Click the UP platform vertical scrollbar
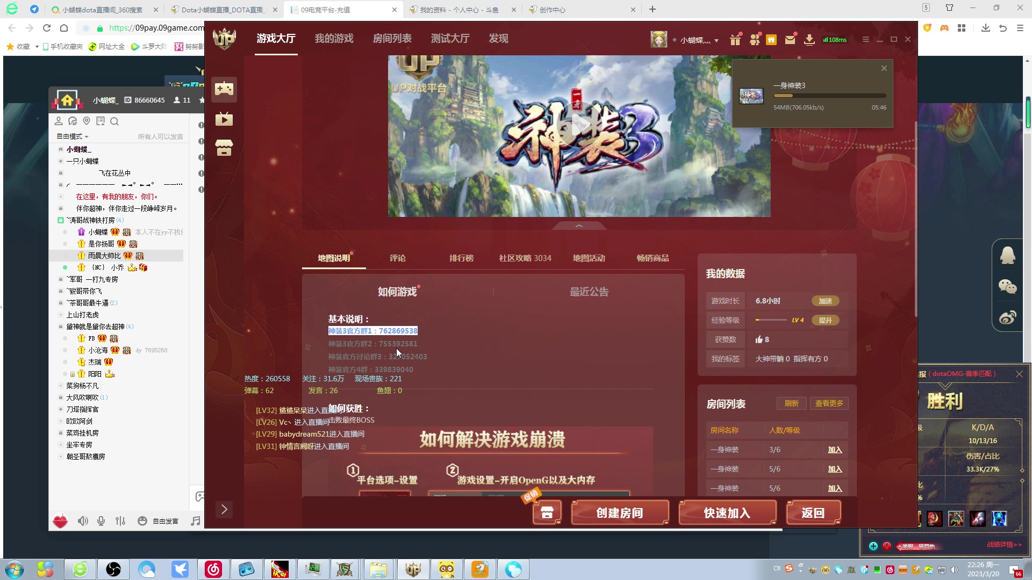Viewport: 1032px width, 580px height. [x=915, y=219]
